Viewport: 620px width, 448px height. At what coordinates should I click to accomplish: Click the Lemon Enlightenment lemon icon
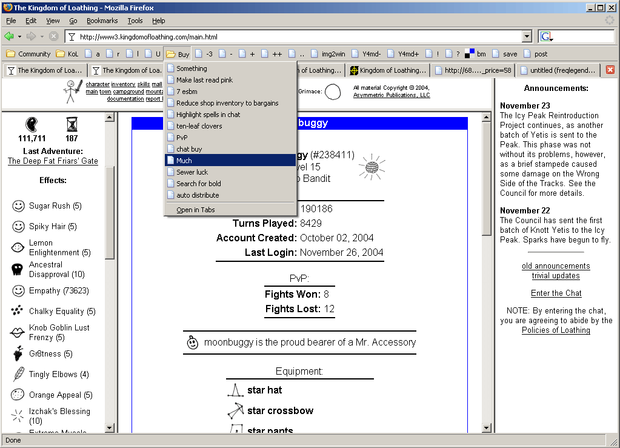point(18,247)
